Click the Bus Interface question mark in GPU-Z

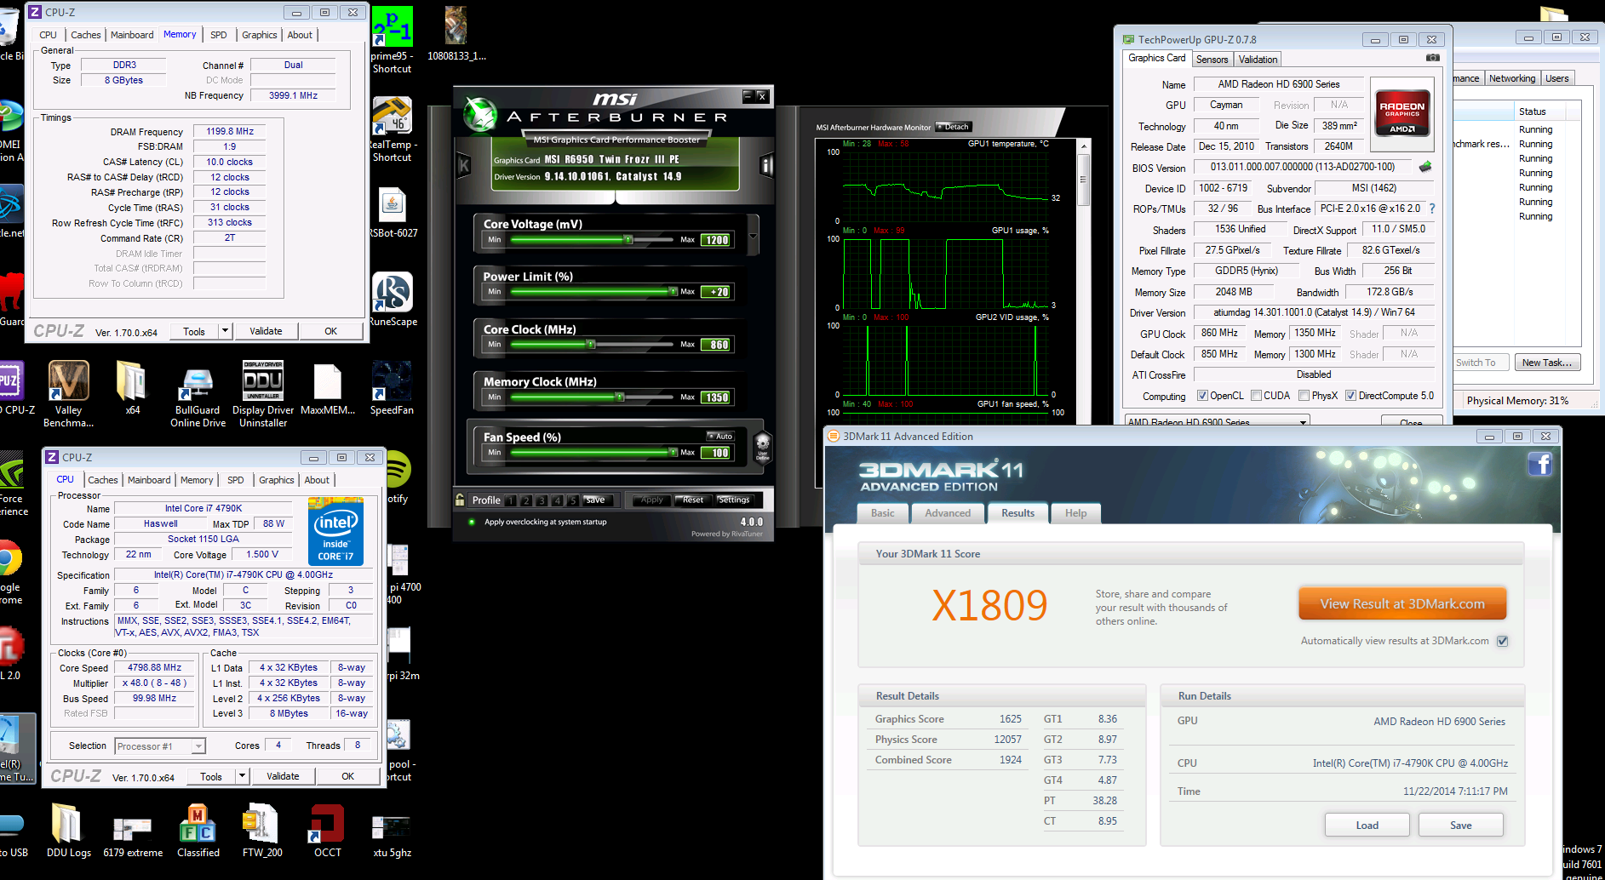[x=1431, y=209]
